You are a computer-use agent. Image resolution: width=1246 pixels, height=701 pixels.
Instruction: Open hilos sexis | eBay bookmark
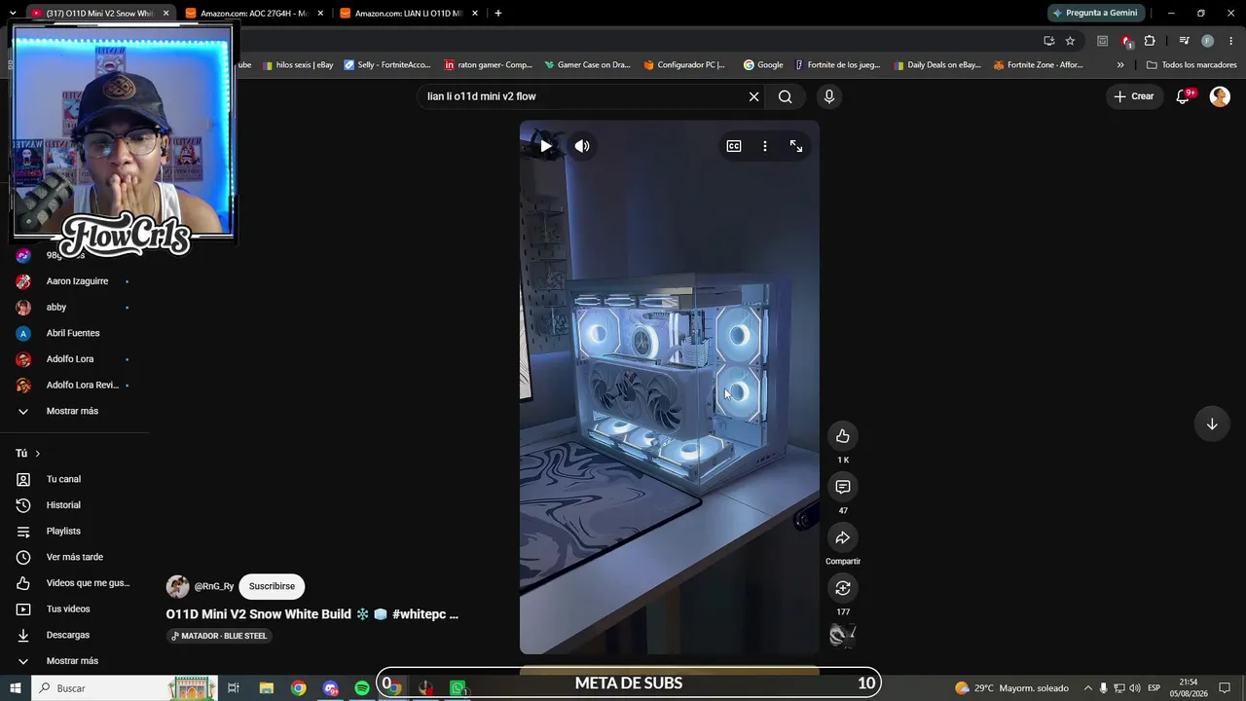pos(298,65)
